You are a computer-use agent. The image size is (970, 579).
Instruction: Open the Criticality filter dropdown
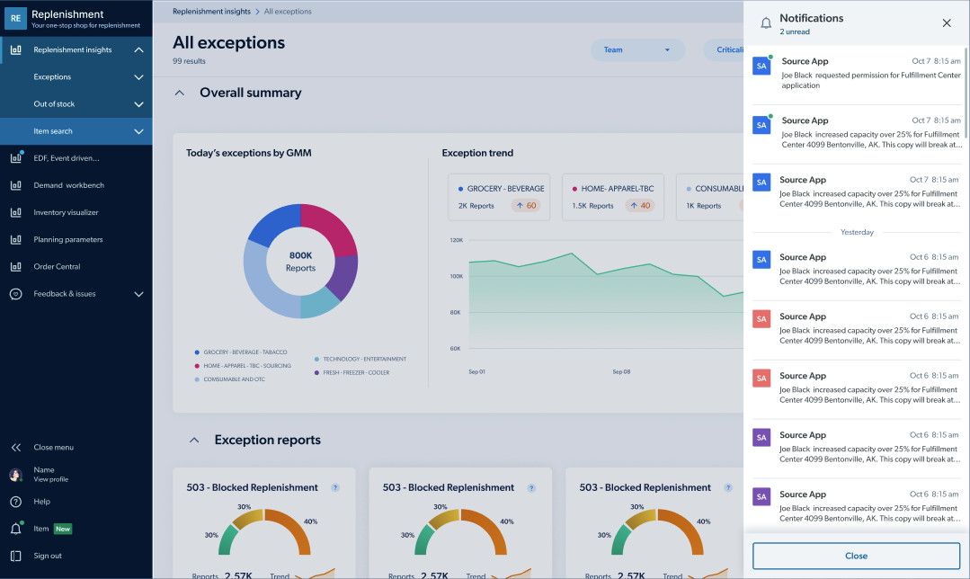[x=724, y=49]
